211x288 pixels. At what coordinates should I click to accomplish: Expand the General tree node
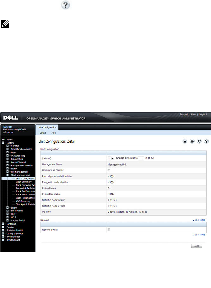(x=7, y=146)
